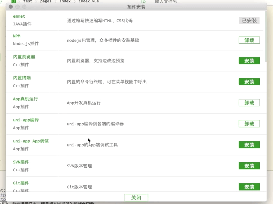Click description 通过缩写快速编写HTML、CSS代码

pyautogui.click(x=100, y=21)
